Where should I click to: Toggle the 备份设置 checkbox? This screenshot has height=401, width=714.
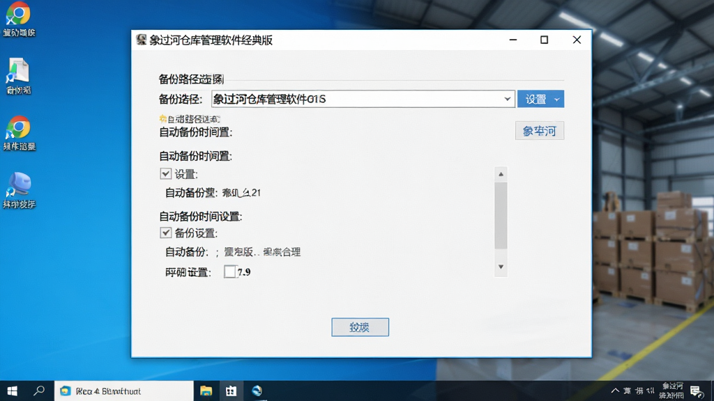point(166,233)
